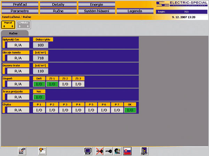Toggle the Noc I/O switch

(x=38, y=97)
